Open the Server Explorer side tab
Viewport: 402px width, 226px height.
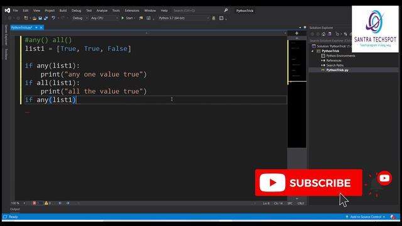(6, 35)
